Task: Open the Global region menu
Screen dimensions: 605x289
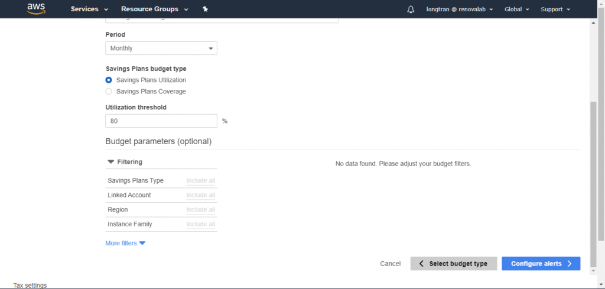Action: [x=516, y=9]
